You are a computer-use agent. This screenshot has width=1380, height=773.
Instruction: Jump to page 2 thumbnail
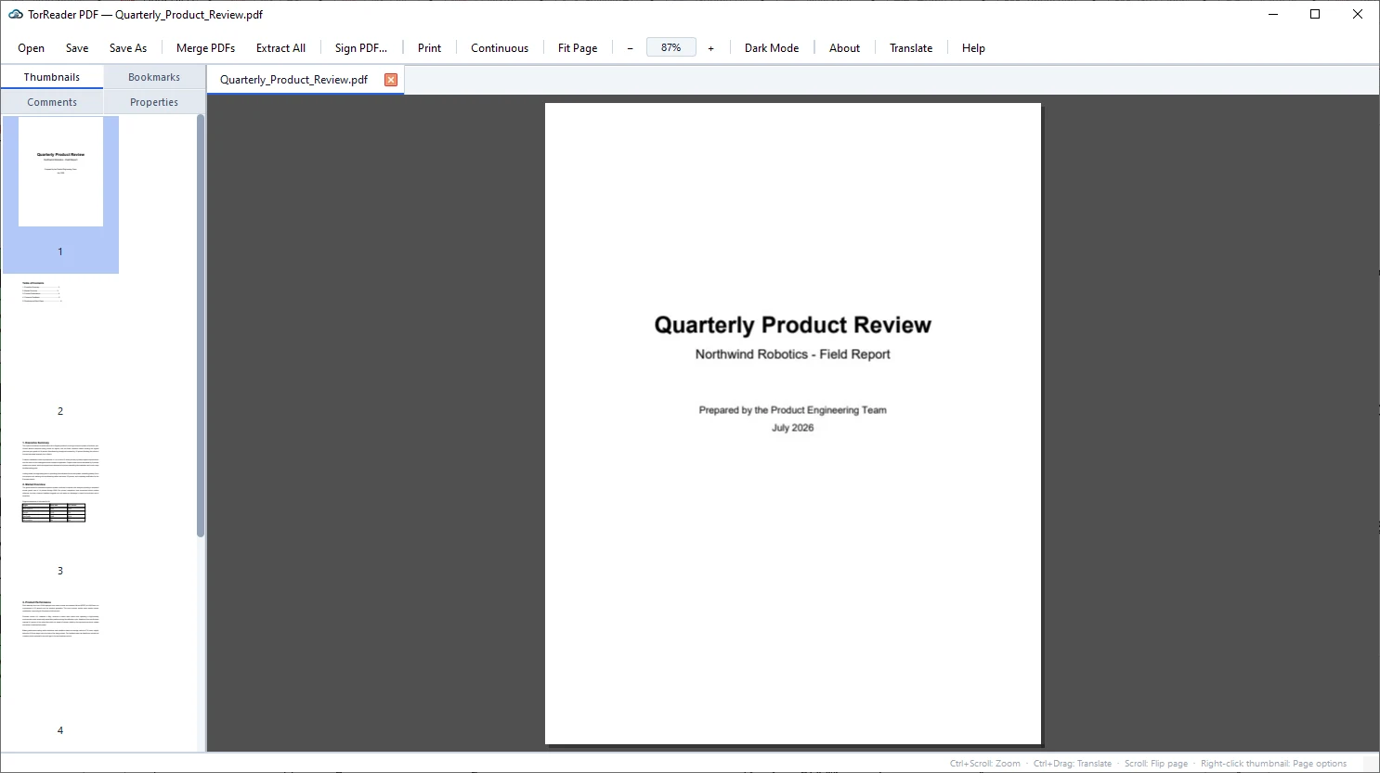tap(60, 348)
